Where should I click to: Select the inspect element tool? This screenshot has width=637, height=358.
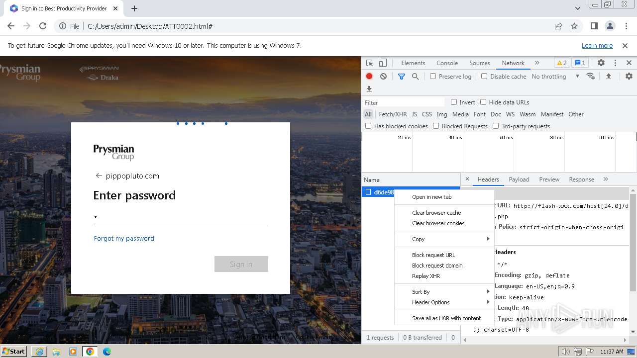coord(369,63)
